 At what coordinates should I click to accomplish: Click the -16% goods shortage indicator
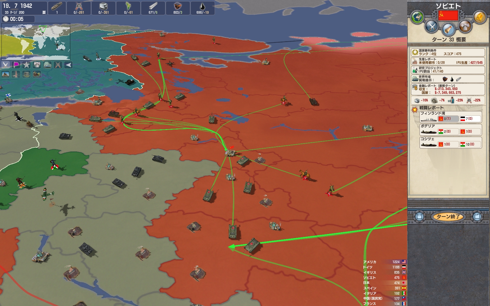(421, 100)
